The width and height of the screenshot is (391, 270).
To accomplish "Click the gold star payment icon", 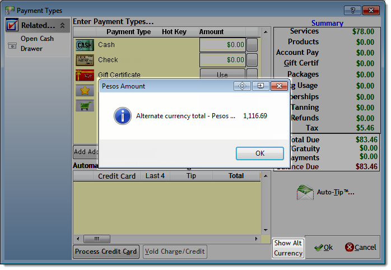I will pyautogui.click(x=85, y=90).
